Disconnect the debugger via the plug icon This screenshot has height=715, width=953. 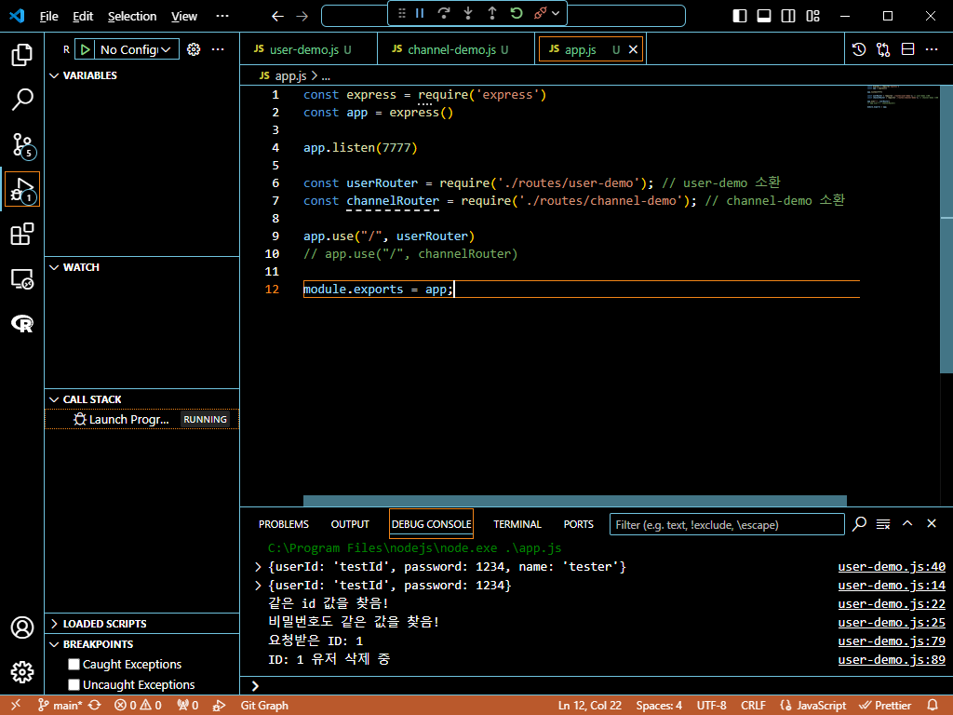point(540,13)
